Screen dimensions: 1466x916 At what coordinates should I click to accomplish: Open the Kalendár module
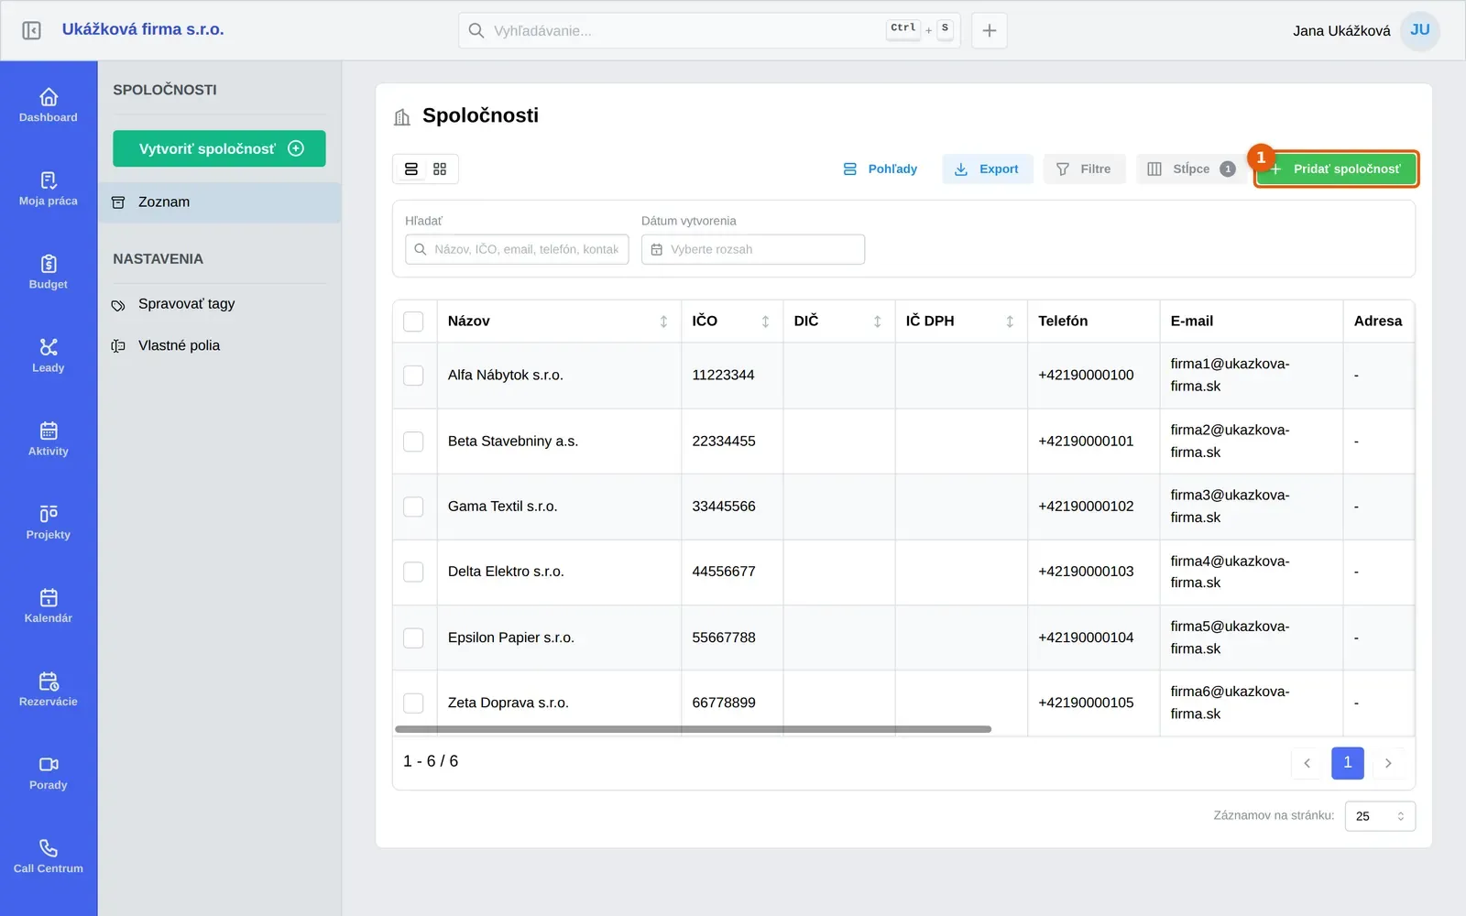49,605
